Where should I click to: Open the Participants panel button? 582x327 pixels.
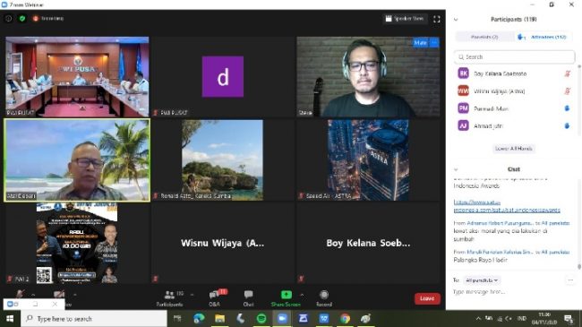click(169, 298)
